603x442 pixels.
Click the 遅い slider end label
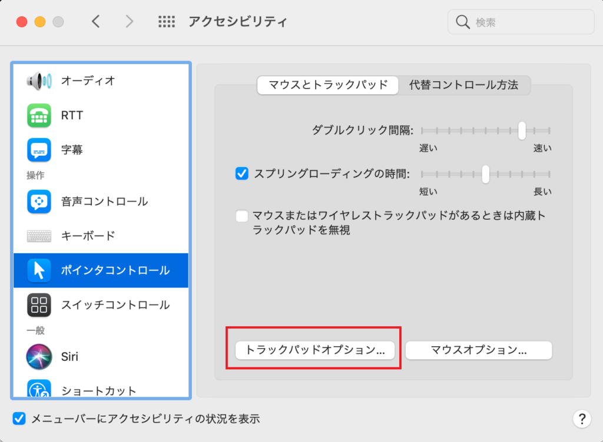pyautogui.click(x=428, y=149)
